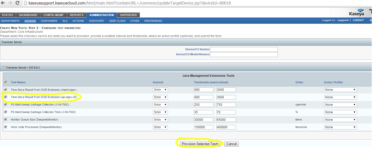Open the SUPERUSER tab
This screenshot has width=373, height=149.
coord(129,15)
